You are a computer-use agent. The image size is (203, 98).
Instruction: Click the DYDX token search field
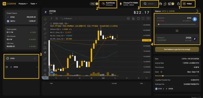(21, 58)
